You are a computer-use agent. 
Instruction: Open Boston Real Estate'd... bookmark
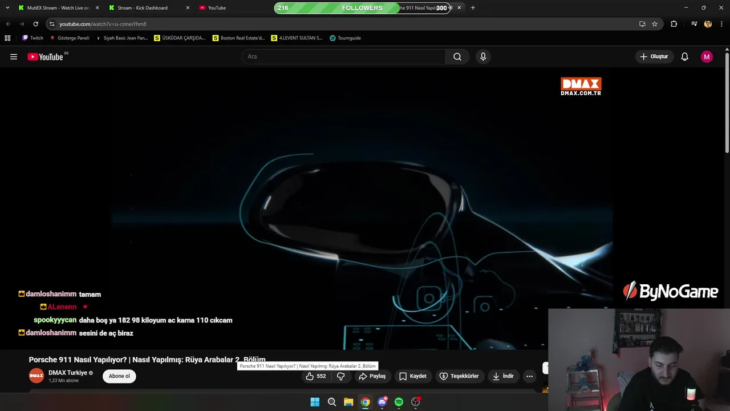(238, 38)
